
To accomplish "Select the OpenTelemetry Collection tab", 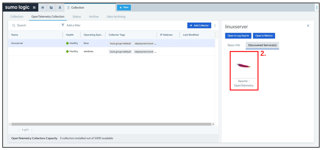I will 48,17.
